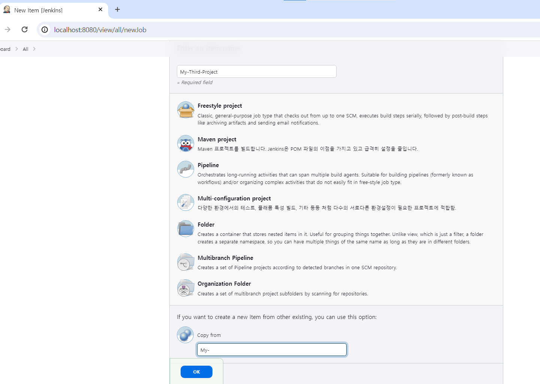This screenshot has height=384, width=540.
Task: Select the Multi-configuration project title
Action: (x=234, y=199)
